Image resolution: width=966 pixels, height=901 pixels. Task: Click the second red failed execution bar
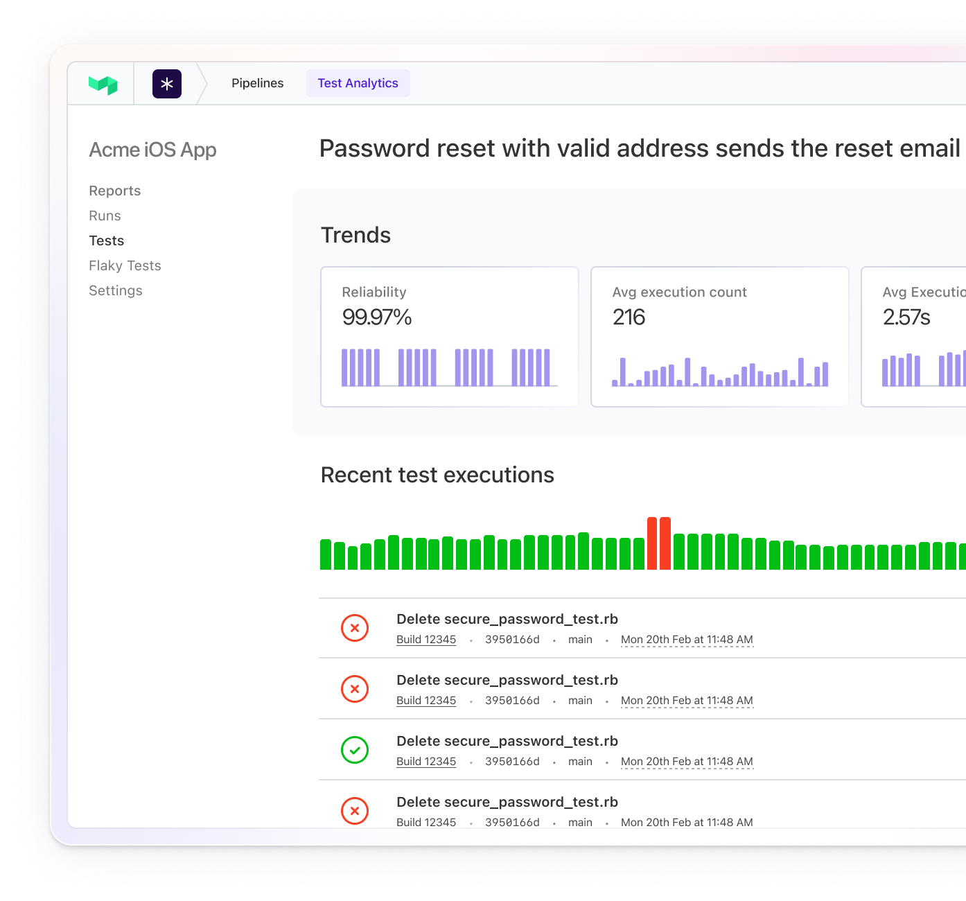(x=665, y=543)
